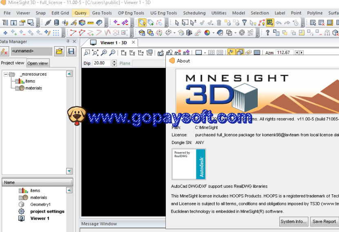Click the undo arrow icon
This screenshot has width=339, height=232.
(279, 23)
